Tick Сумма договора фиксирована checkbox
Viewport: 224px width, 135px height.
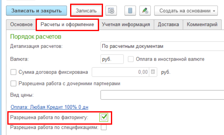[x=13, y=72]
